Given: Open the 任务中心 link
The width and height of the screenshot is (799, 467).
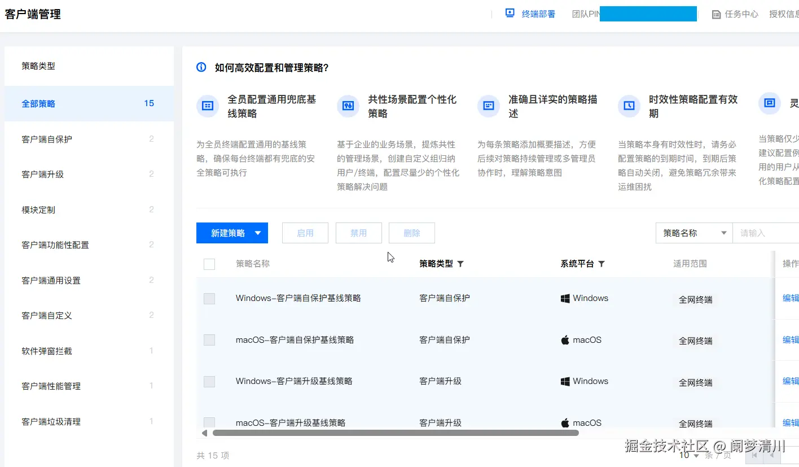Looking at the screenshot, I should (x=741, y=14).
